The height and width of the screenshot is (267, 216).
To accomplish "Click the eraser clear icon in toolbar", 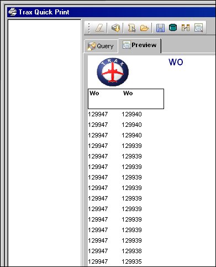I will point(100,28).
